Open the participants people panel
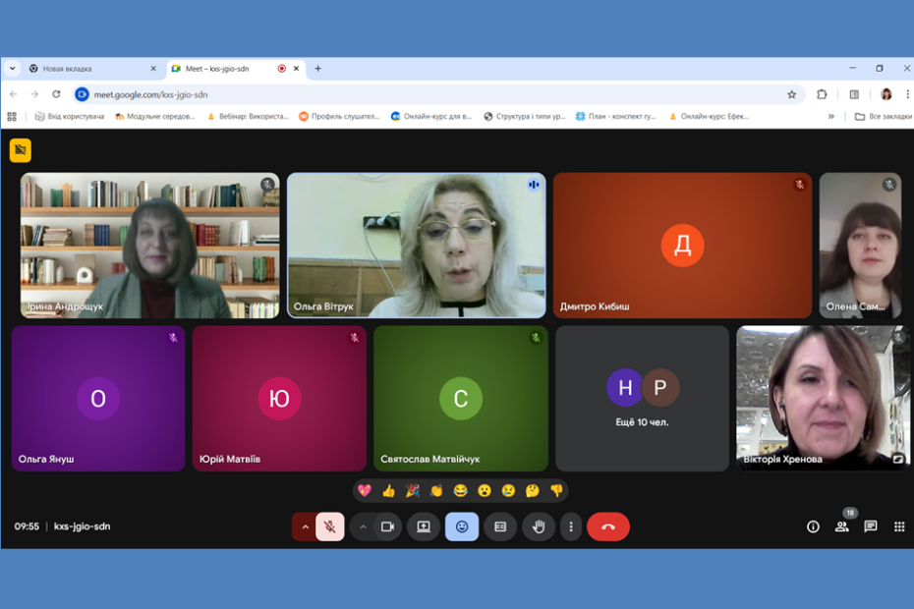This screenshot has height=609, width=914. (x=841, y=526)
